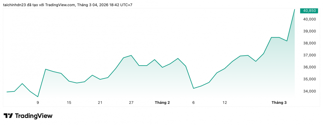Click the date label 27 on time axis
323x125 pixels.
click(x=131, y=102)
